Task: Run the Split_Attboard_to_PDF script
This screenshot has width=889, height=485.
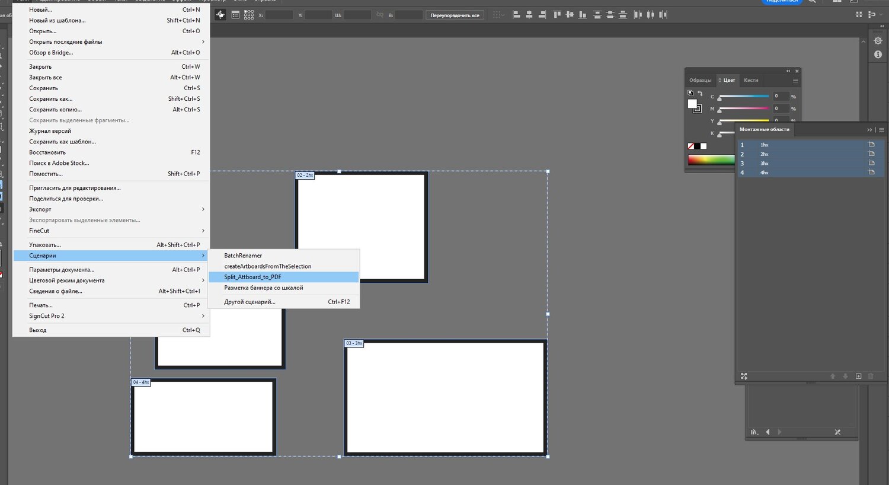Action: 253,277
